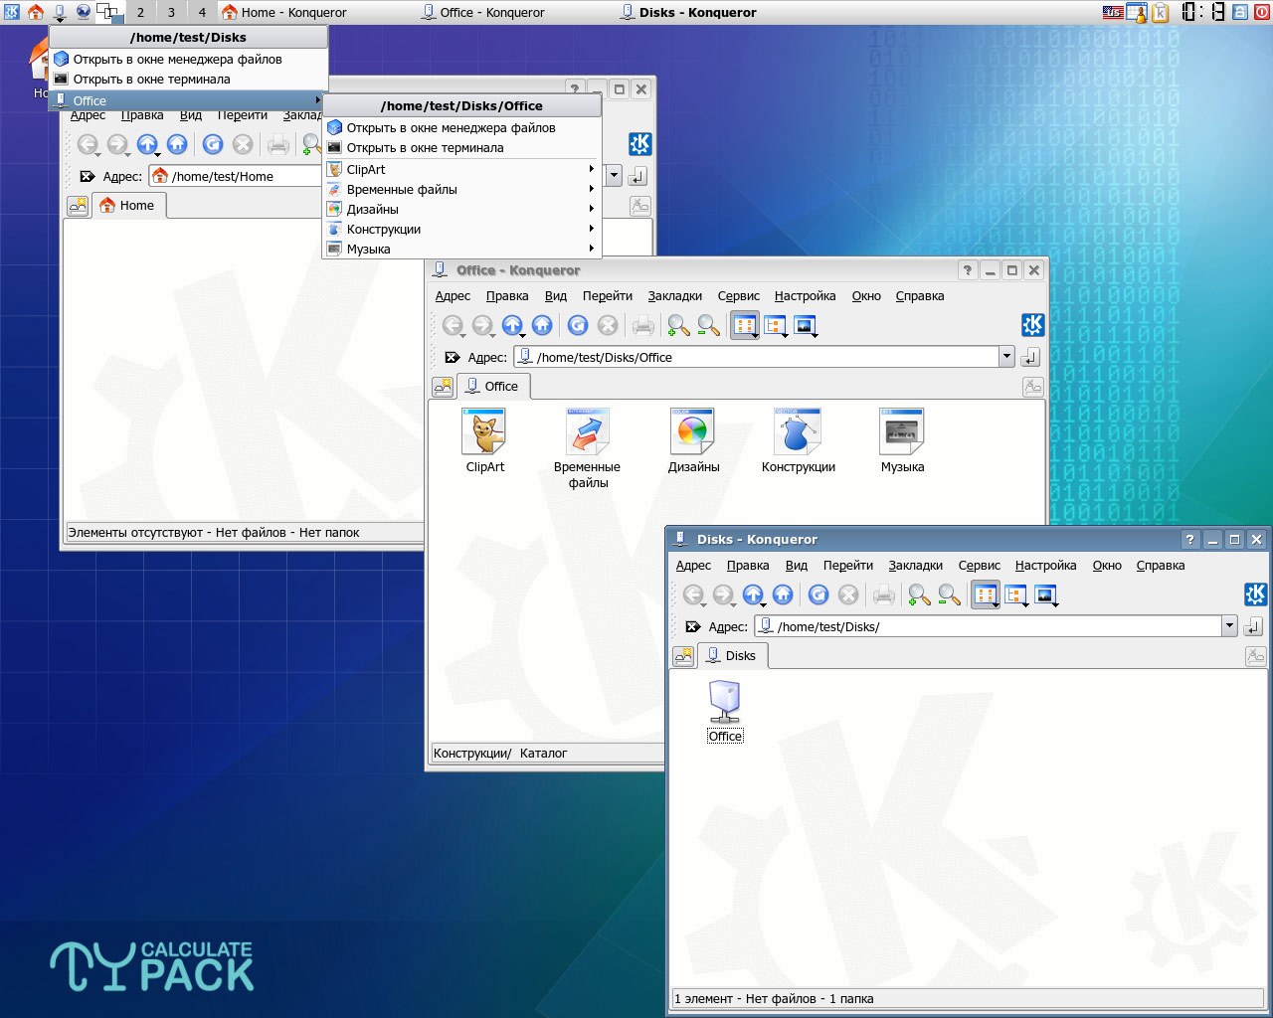Clear address field in Disks window
Screen dimensions: 1273x1018
(x=693, y=626)
